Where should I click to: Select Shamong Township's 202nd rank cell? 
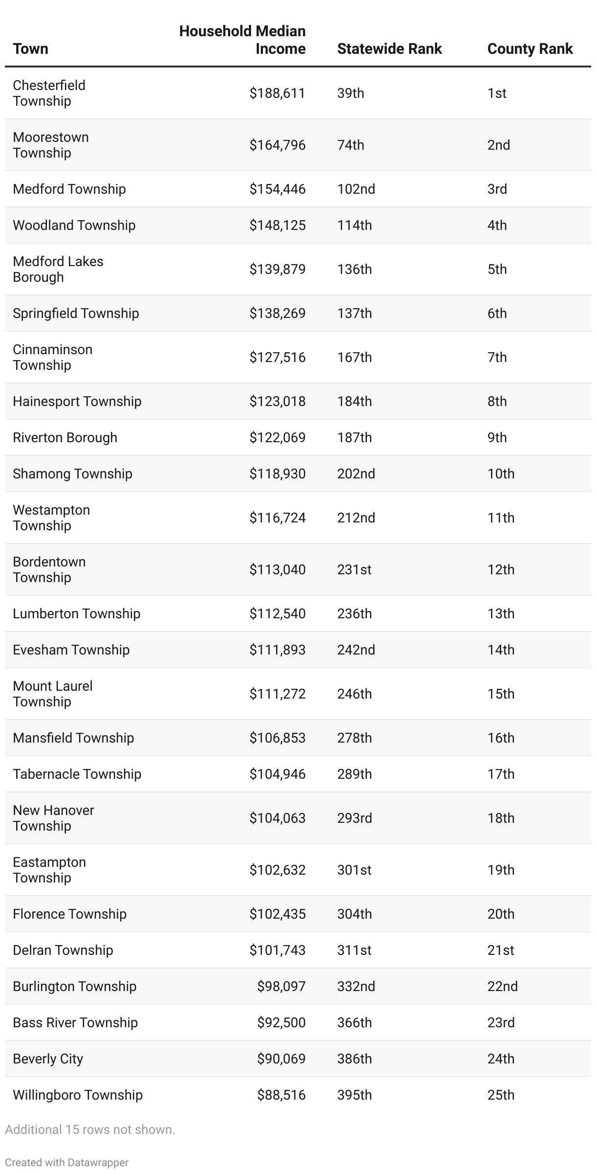click(x=356, y=474)
